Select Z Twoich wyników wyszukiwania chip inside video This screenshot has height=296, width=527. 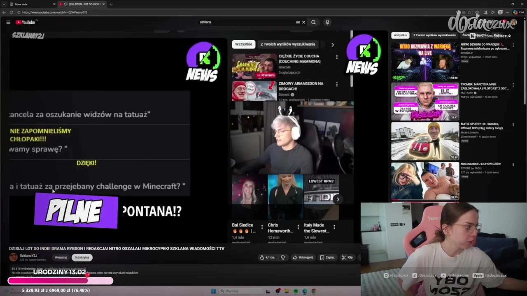tap(288, 44)
